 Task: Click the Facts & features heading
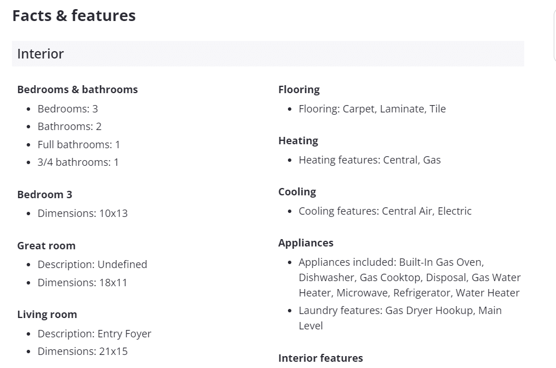point(74,16)
